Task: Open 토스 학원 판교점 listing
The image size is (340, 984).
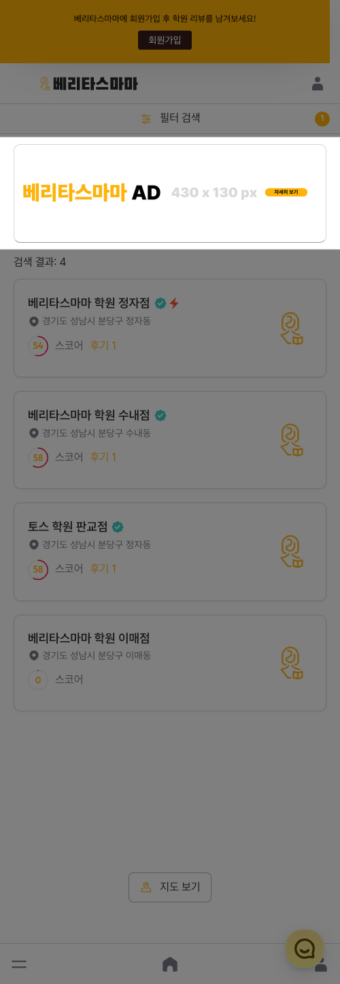Action: [x=170, y=552]
